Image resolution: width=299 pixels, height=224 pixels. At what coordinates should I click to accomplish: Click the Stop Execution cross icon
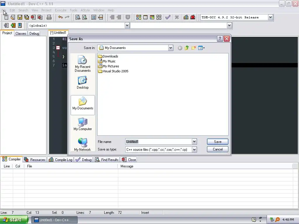coord(177,17)
